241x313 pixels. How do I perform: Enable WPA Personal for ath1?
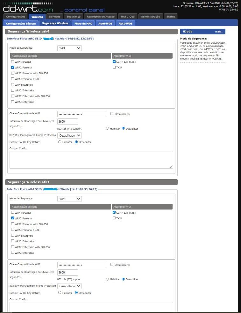(x=12, y=212)
